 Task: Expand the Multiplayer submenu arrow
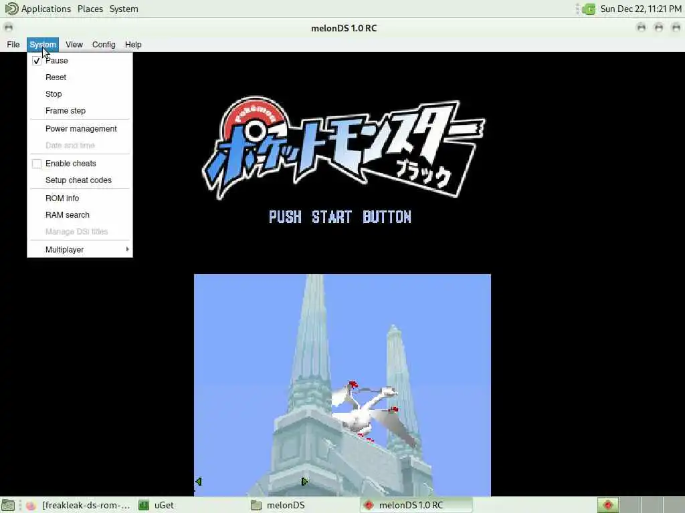pos(127,249)
